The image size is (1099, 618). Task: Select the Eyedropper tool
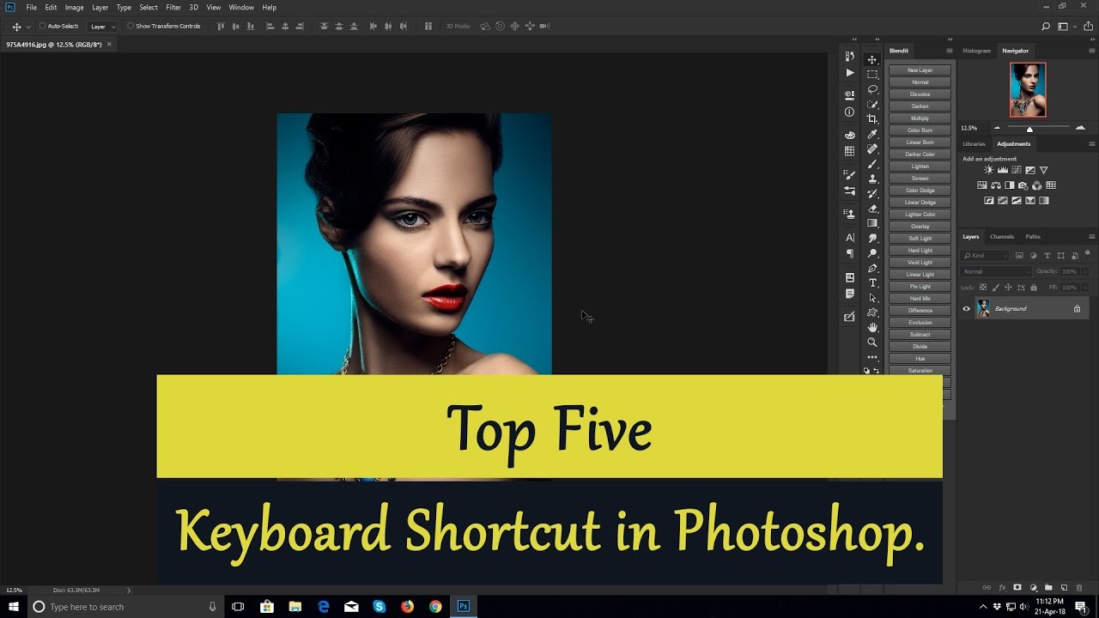click(x=872, y=134)
